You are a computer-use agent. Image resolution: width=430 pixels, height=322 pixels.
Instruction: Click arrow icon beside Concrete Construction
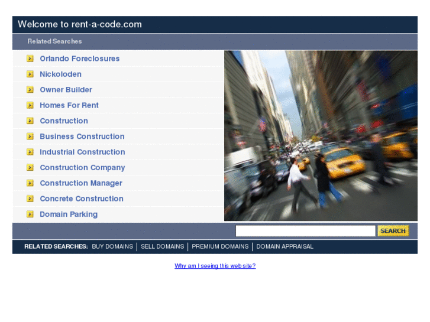point(30,199)
